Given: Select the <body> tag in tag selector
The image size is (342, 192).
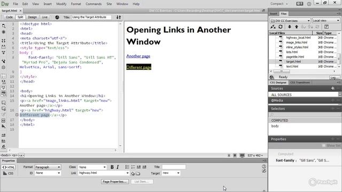Looking at the screenshot, I should [x=5, y=155].
